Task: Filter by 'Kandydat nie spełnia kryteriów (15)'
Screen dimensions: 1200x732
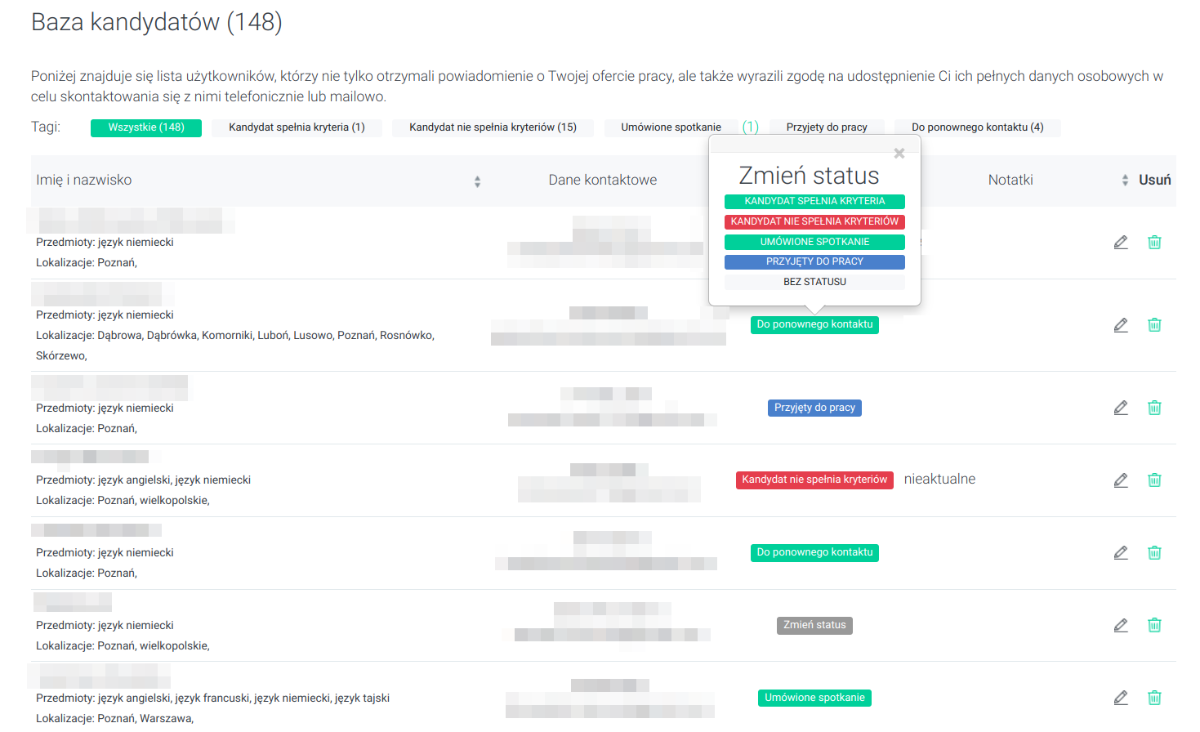Action: (x=493, y=127)
